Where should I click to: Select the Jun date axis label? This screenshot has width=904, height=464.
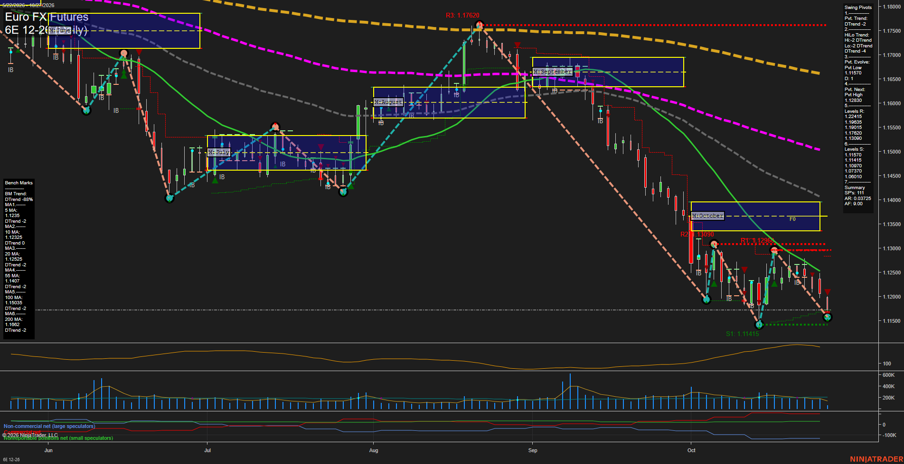48,450
